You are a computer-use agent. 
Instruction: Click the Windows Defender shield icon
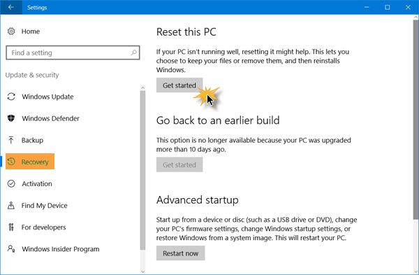pos(11,118)
